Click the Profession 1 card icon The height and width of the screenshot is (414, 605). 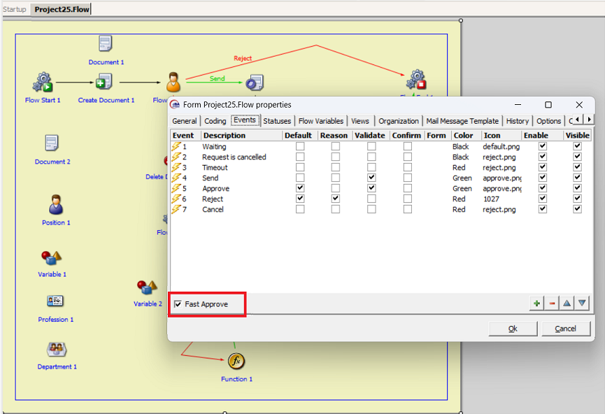point(55,301)
